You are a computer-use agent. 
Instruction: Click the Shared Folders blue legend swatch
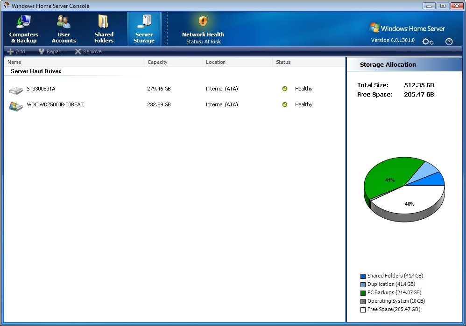(x=363, y=276)
